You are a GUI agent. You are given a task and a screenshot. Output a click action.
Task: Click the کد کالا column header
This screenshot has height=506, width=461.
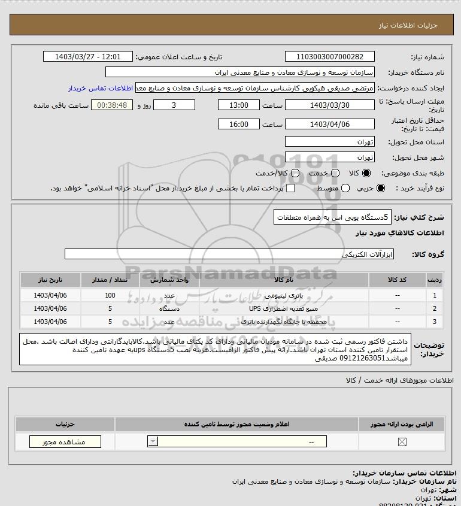click(397, 280)
